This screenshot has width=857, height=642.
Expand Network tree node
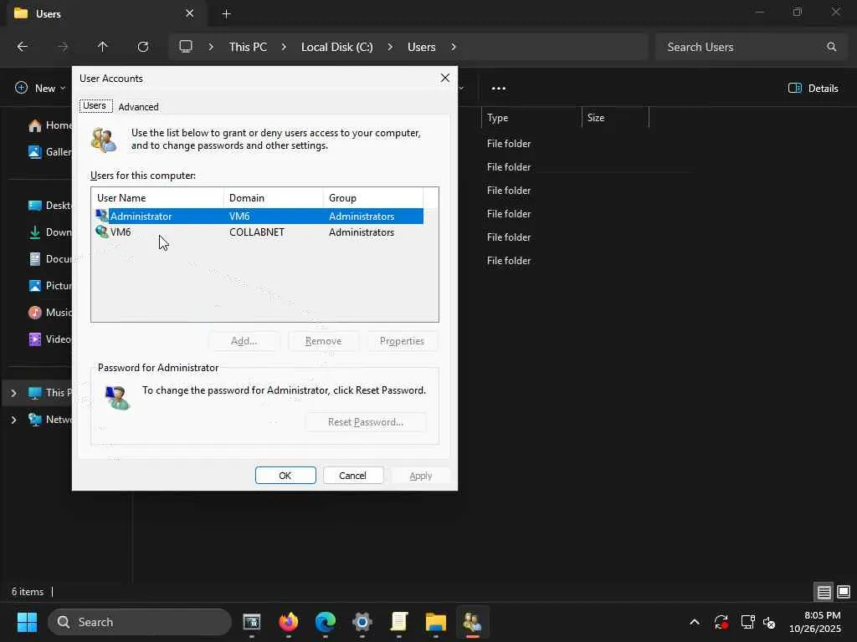click(x=13, y=420)
